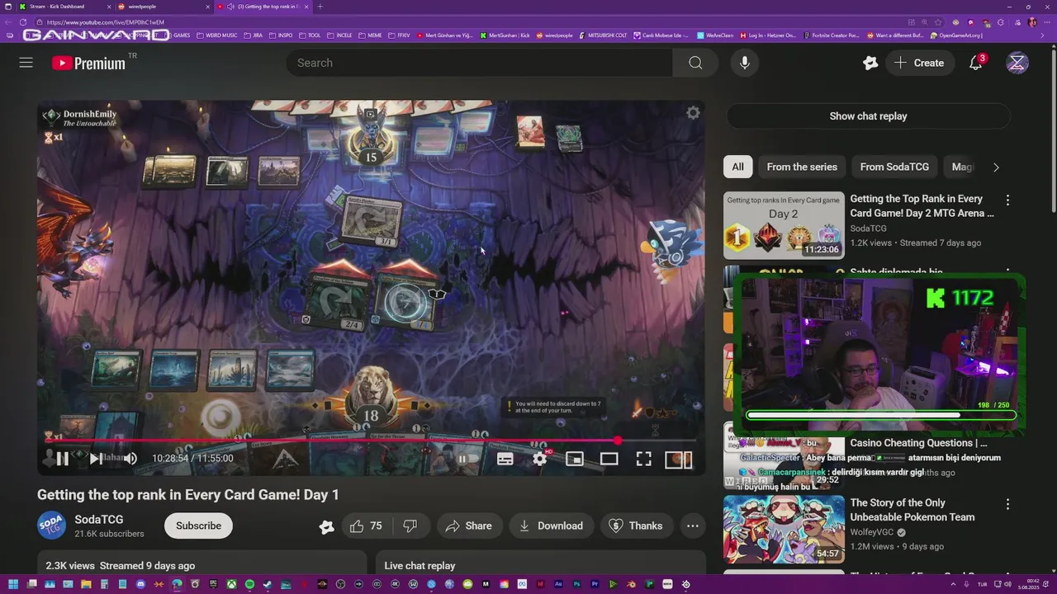This screenshot has width=1057, height=594.
Task: Open the GAMES bookmarks folder
Action: [178, 35]
